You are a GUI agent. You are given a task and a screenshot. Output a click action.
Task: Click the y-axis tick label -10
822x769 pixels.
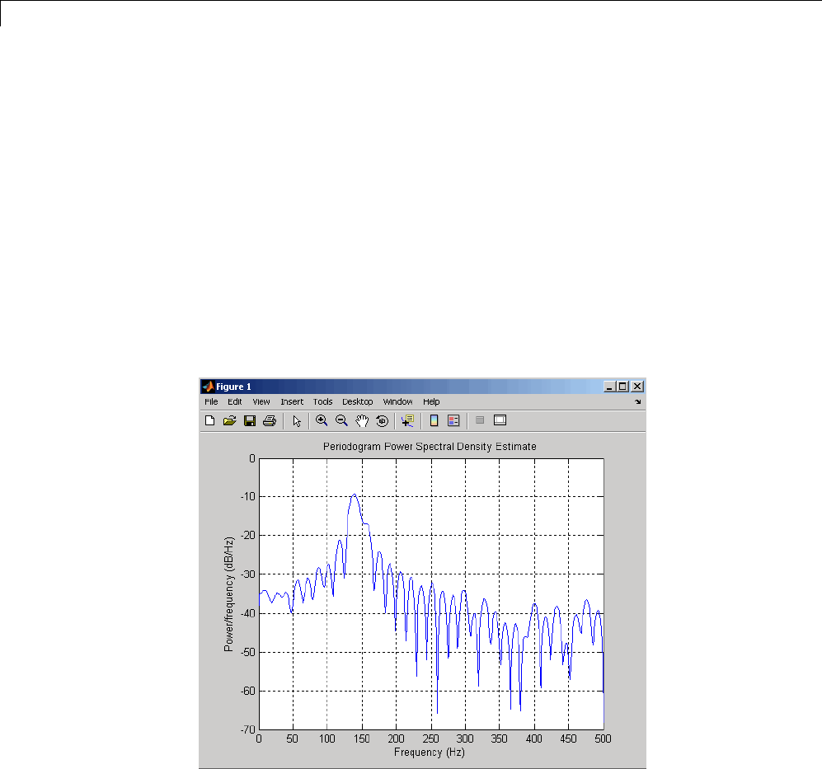(x=247, y=496)
